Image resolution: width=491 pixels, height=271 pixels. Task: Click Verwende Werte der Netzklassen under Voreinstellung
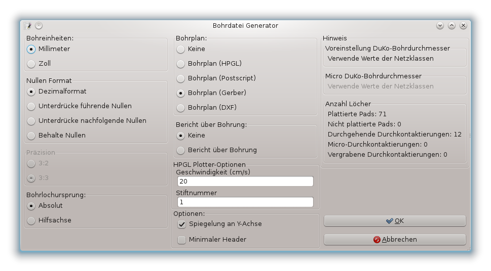[x=381, y=59]
